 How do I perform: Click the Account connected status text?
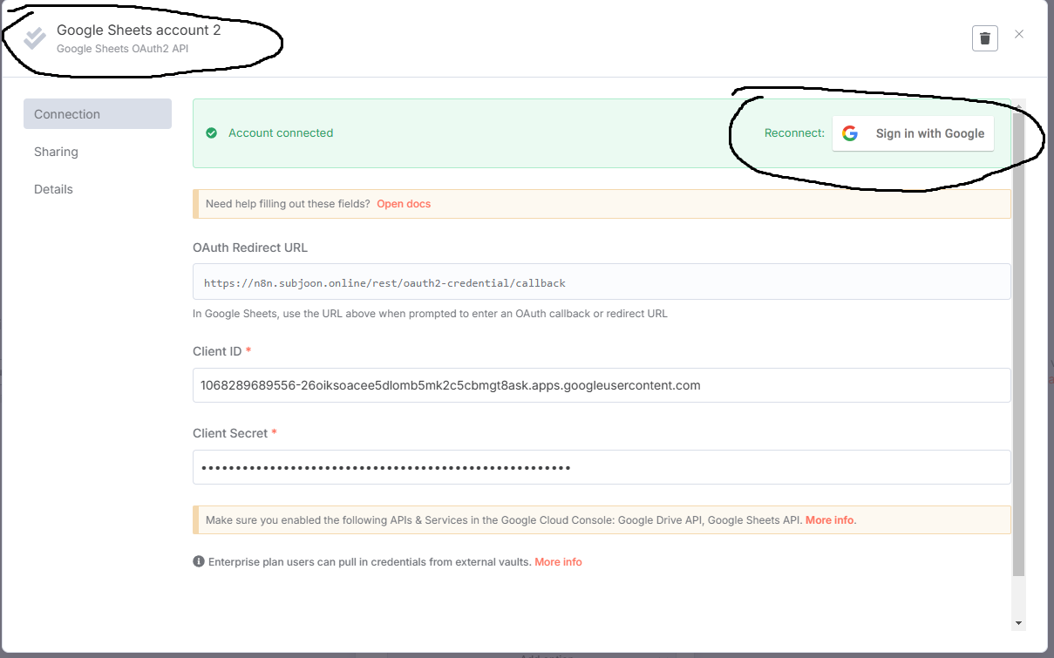click(x=281, y=133)
